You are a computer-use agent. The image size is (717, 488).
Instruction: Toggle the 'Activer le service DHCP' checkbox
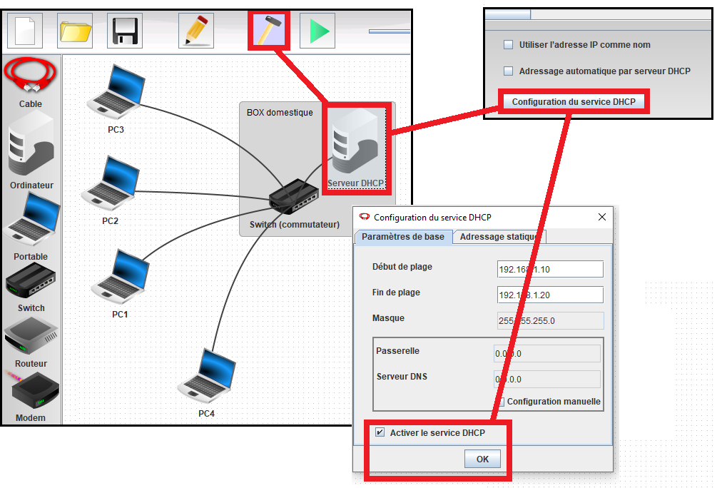pyautogui.click(x=380, y=432)
